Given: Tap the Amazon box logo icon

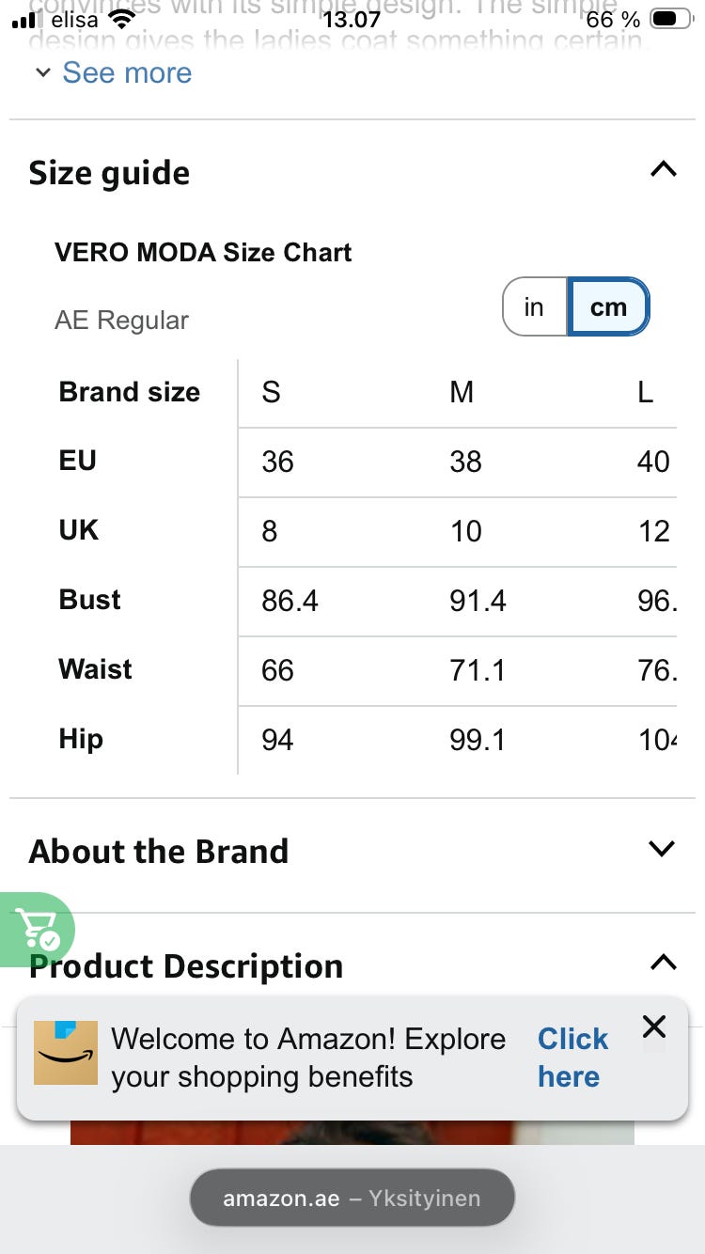Looking at the screenshot, I should (66, 1053).
